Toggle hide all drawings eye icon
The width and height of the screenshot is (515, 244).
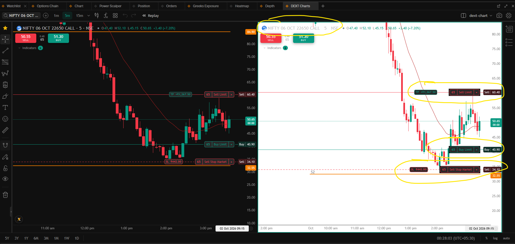tap(5, 179)
